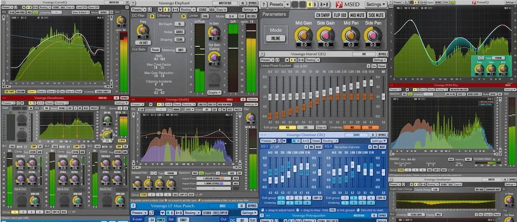Open the Polysquasher help question-mark icon
The image size is (517, 222).
coord(263,216)
